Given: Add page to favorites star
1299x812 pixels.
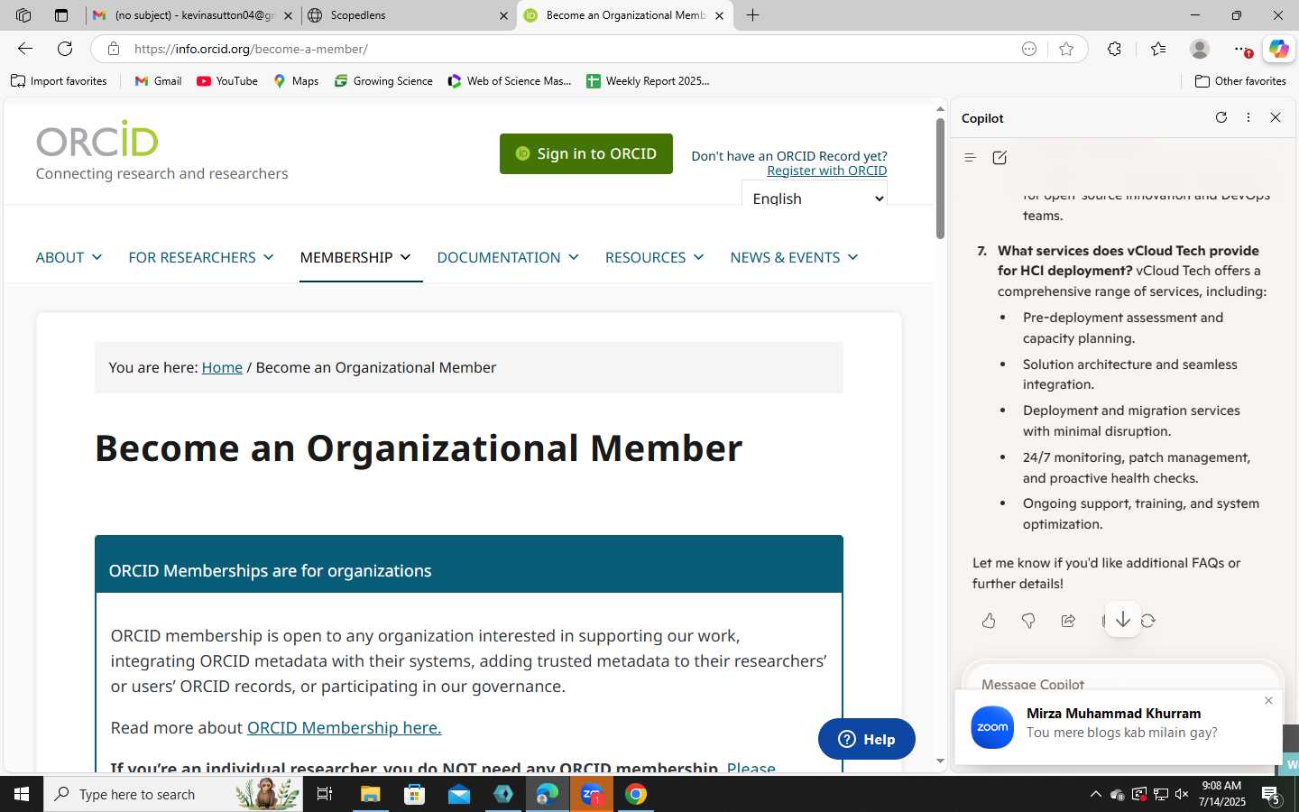Looking at the screenshot, I should pos(1066,49).
